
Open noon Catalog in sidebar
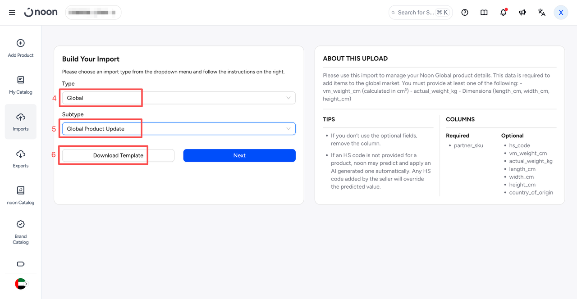coord(21,196)
